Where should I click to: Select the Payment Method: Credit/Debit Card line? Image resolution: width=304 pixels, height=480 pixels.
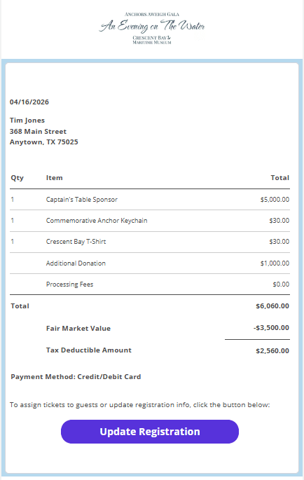point(76,377)
